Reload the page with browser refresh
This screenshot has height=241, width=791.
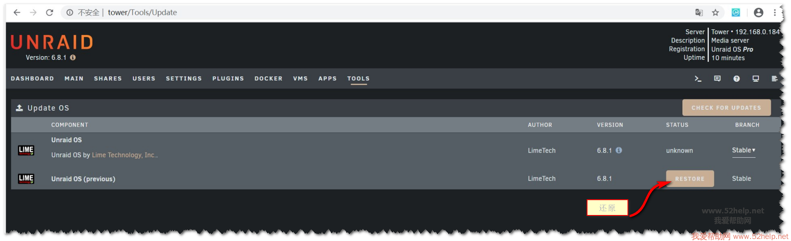(x=50, y=13)
